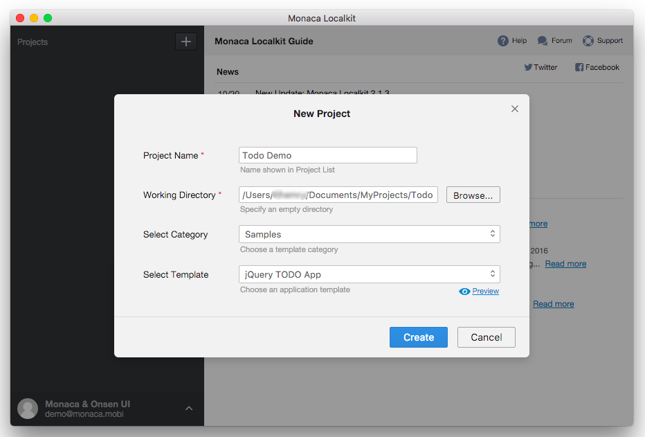The image size is (645, 437).
Task: Open the Forum speech bubble icon
Action: 543,41
